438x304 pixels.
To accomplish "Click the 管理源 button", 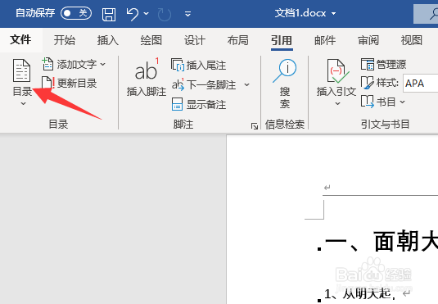I will 383,65.
